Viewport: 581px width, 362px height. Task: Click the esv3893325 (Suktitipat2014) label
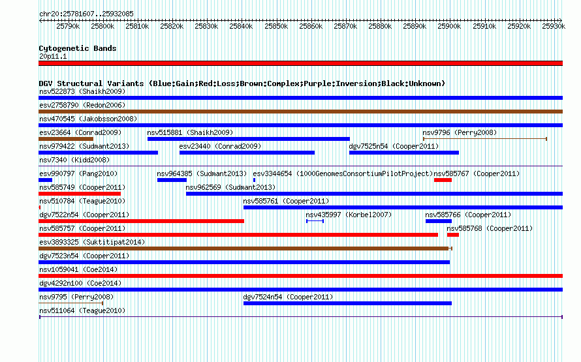pos(92,242)
